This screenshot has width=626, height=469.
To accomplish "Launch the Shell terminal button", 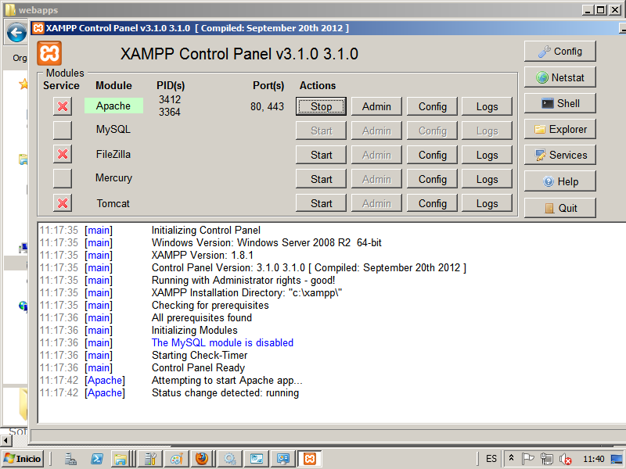I will pos(560,103).
